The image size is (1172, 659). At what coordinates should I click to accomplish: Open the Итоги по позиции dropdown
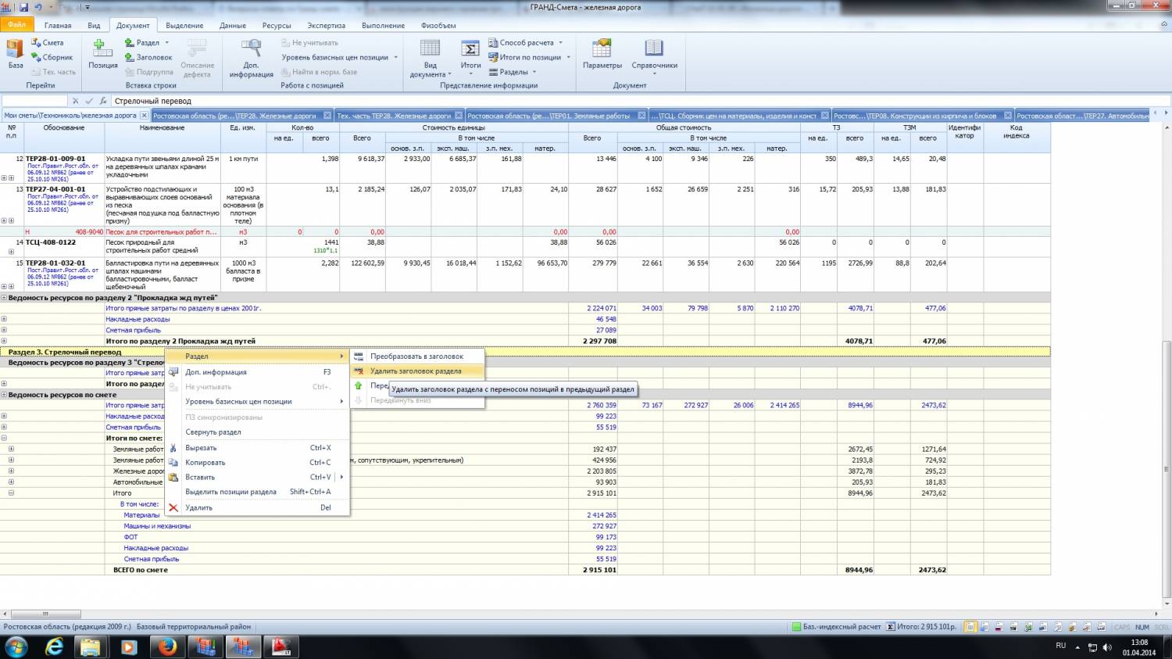pos(568,57)
